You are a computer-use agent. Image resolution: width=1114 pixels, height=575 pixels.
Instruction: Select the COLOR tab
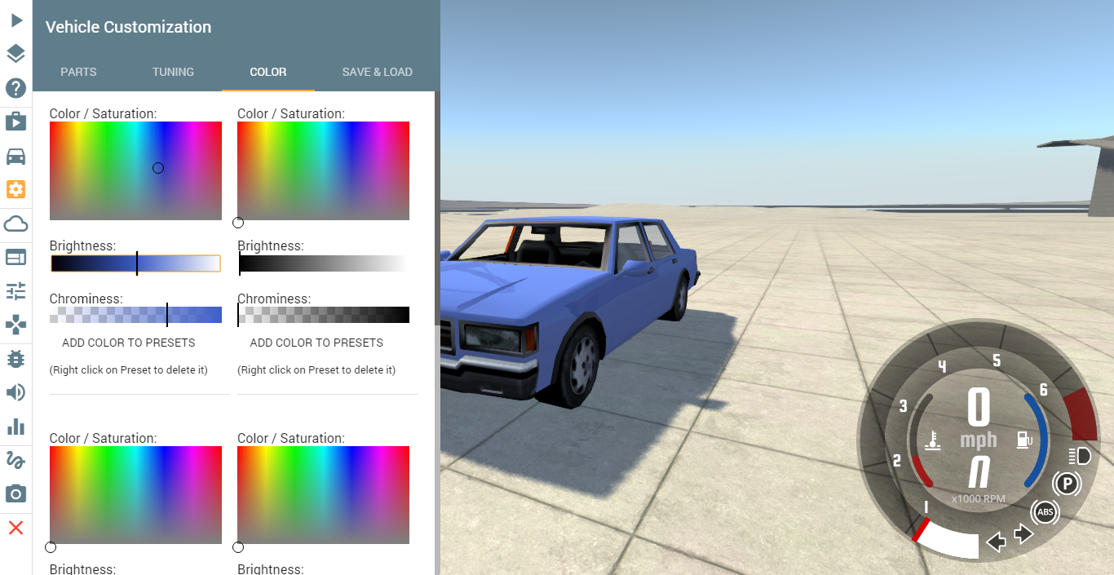pyautogui.click(x=268, y=72)
